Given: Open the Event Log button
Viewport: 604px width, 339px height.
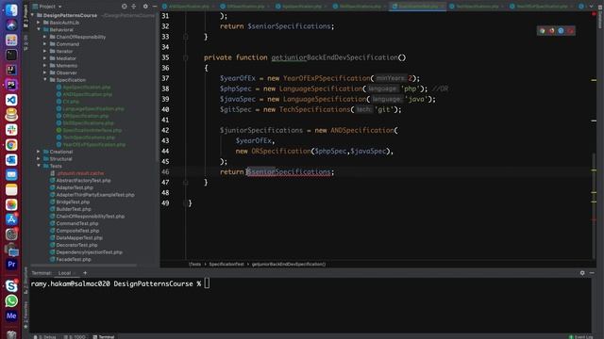Looking at the screenshot, I should tap(581, 337).
